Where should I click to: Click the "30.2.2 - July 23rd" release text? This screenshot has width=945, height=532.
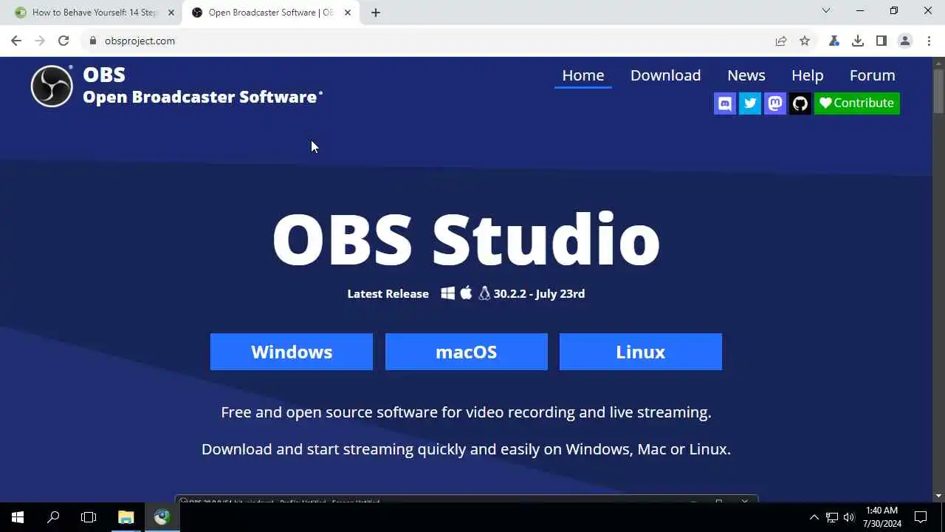pos(539,293)
